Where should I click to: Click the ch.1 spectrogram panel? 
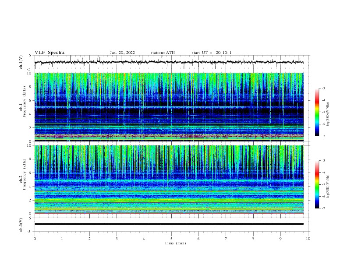(x=169, y=107)
